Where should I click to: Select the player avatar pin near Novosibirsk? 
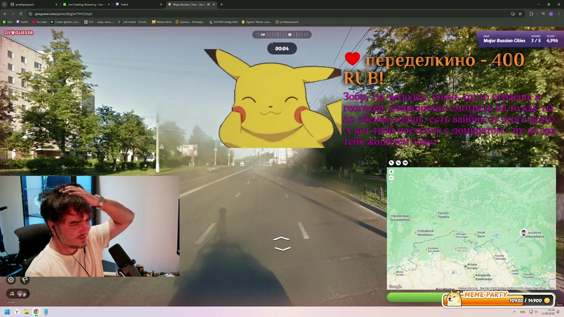point(523,232)
